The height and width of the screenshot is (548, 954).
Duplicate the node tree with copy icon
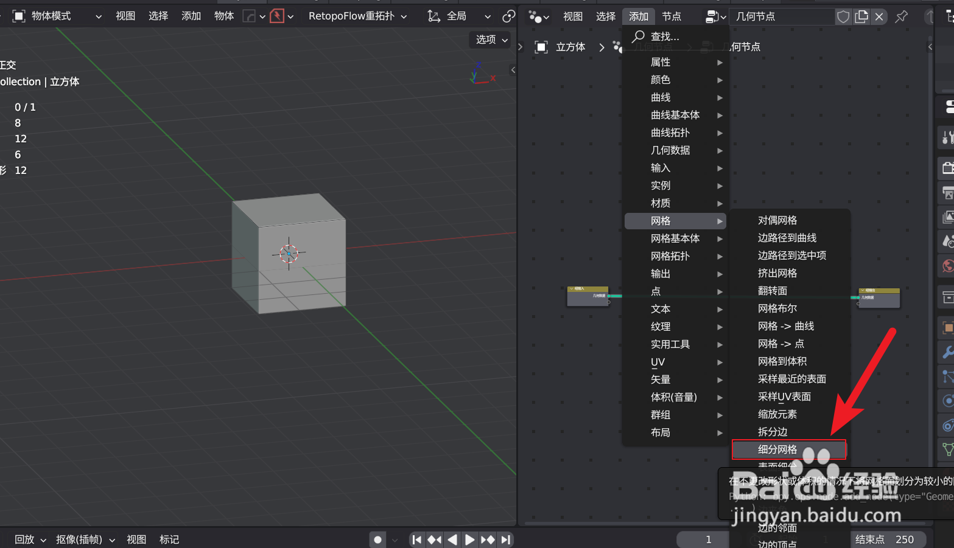point(861,16)
